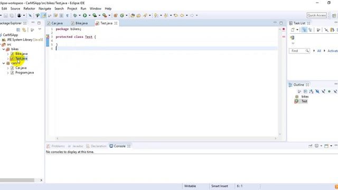Click the Save icon in the toolbar
This screenshot has height=190, width=338.
coord(6,15)
